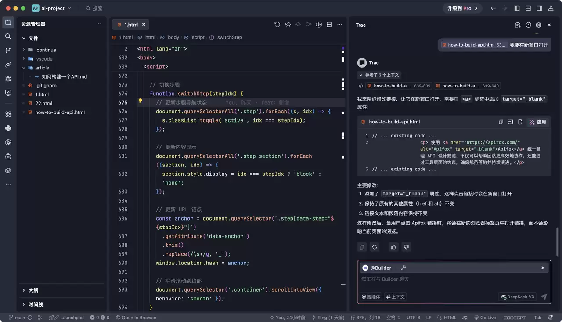
Task: Open the Search view in activity bar
Action: [8, 36]
